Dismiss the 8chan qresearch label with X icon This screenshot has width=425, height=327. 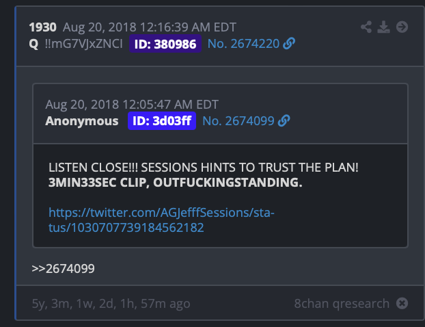point(402,303)
